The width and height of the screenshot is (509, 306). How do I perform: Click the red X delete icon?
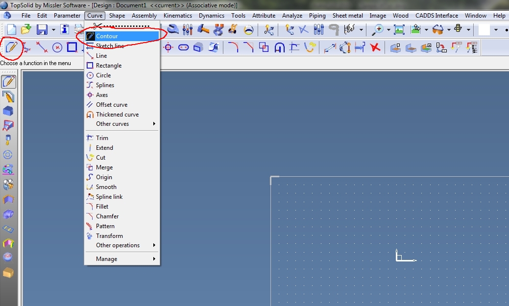coord(375,47)
